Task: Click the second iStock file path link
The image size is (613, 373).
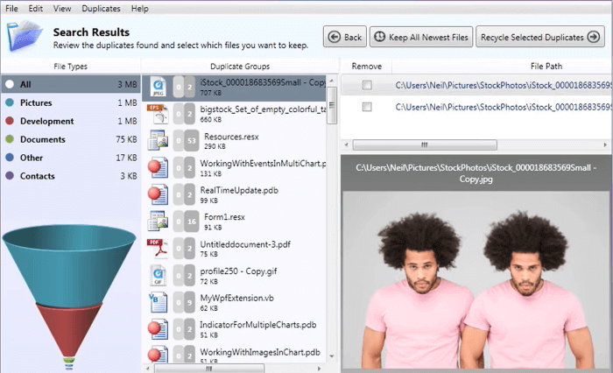Action: point(504,107)
